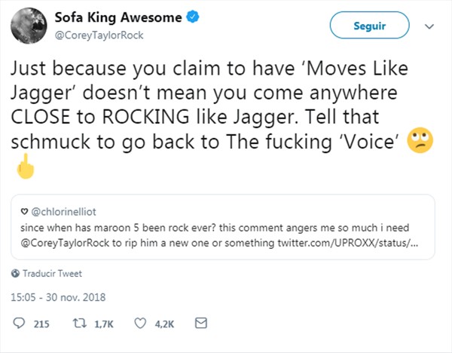
Task: Click the reply speech bubble icon
Action: pos(20,324)
